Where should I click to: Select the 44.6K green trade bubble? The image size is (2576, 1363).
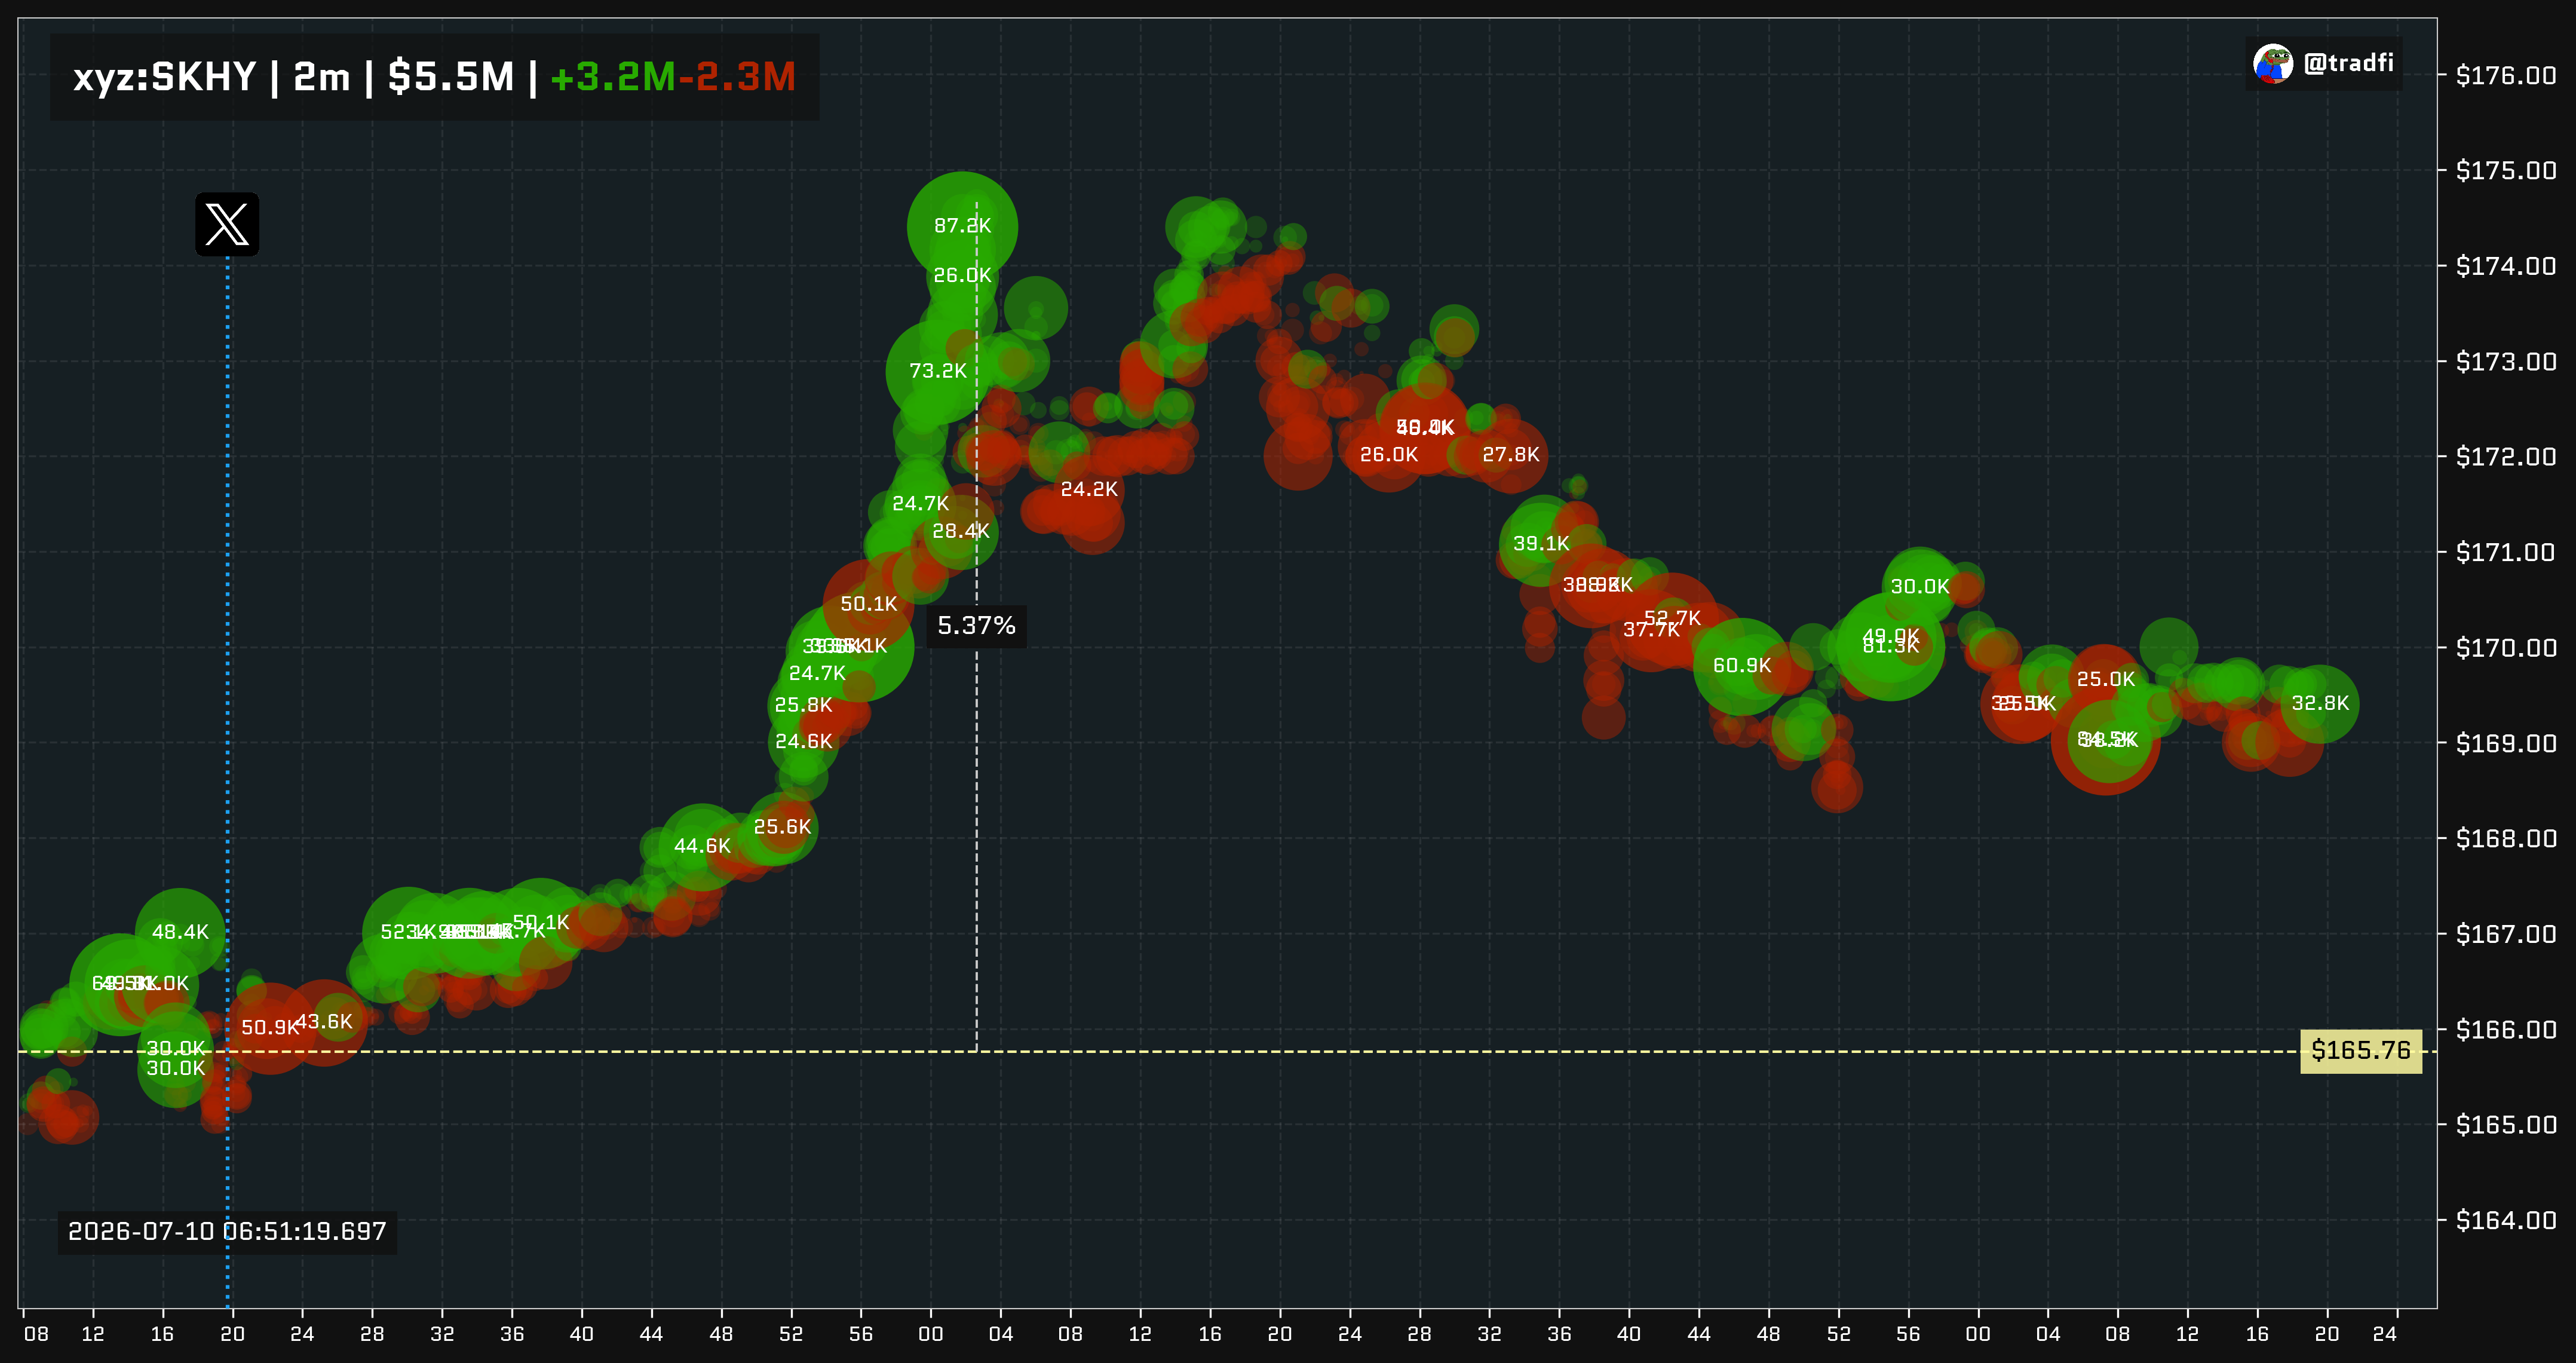click(x=702, y=846)
